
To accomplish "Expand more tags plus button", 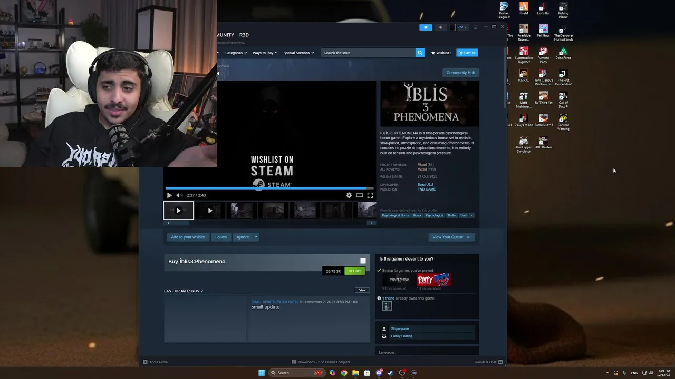I will point(472,215).
